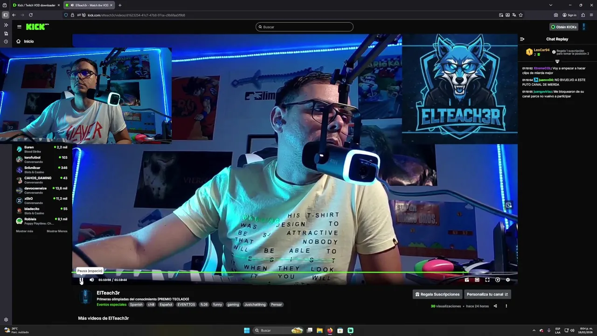Open Euren channel in sidebar
This screenshot has height=336, width=597.
click(42, 149)
